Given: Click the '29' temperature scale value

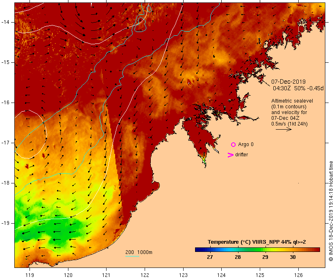Looking at the screenshot, I should pyautogui.click(x=265, y=257).
